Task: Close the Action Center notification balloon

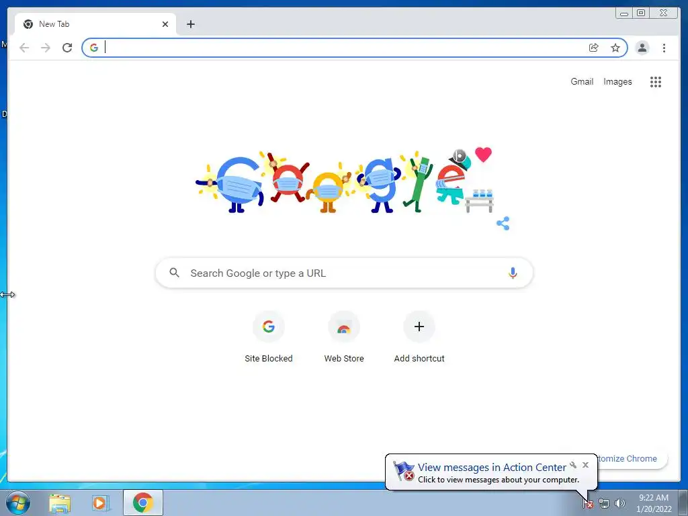Action: [585, 465]
